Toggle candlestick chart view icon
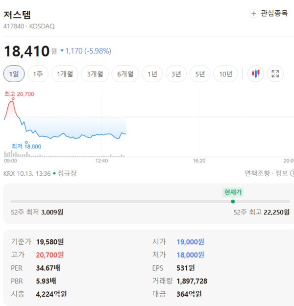Image resolution: width=294 pixels, height=306 pixels. coord(256,74)
